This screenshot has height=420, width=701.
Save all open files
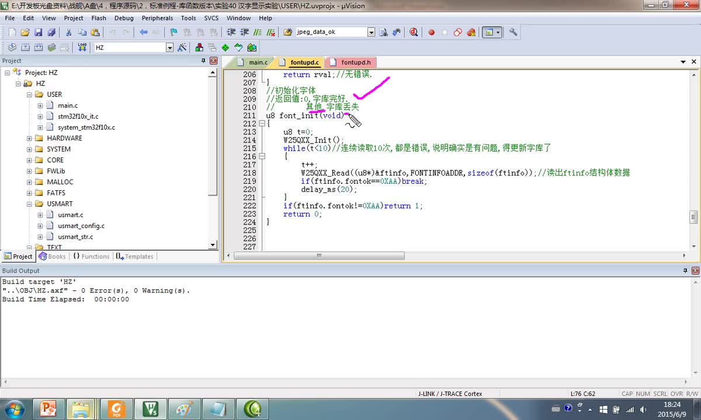click(x=51, y=33)
